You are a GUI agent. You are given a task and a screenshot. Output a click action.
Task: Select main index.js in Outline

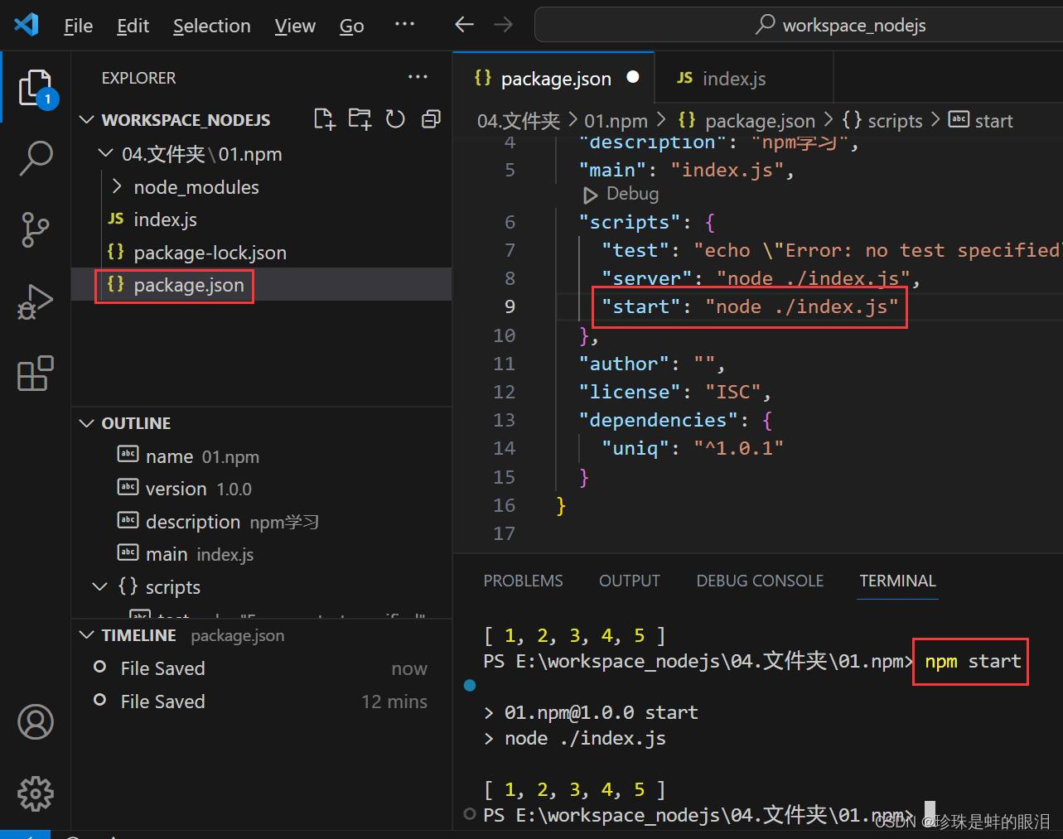point(261,554)
